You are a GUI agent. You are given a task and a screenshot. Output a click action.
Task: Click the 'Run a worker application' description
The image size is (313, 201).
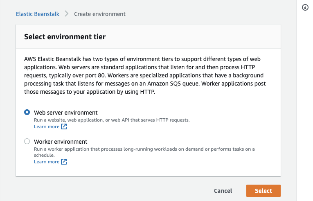[x=144, y=149]
